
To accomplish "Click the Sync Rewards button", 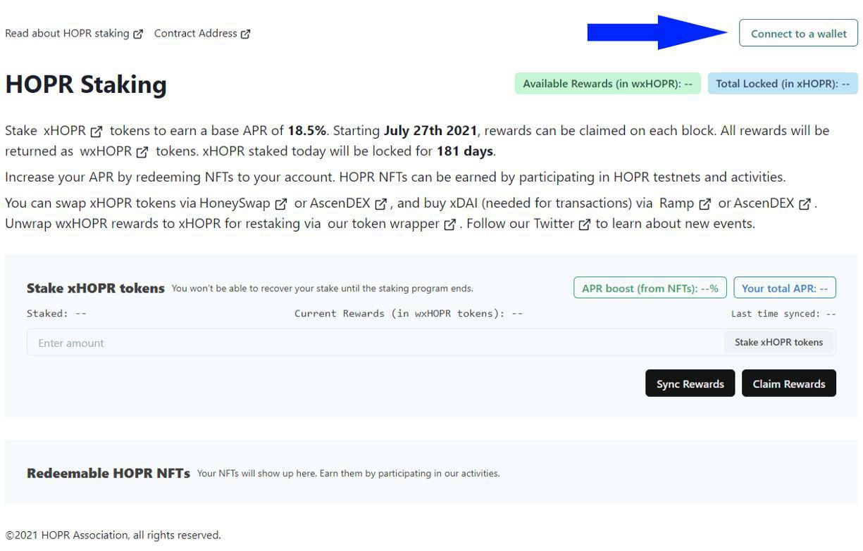I will [x=690, y=384].
